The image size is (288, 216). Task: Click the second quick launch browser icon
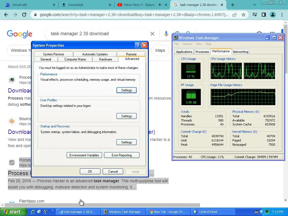point(39,212)
